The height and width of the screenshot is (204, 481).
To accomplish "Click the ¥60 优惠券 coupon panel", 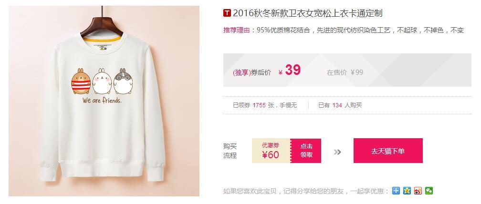I will coord(271,151).
